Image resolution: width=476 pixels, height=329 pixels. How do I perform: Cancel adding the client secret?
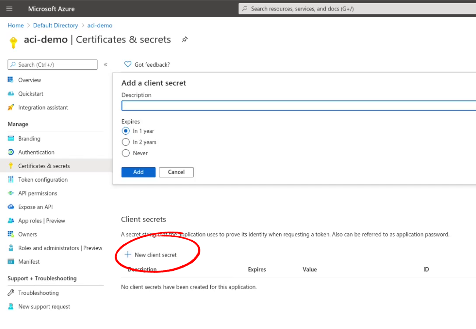[x=176, y=172]
